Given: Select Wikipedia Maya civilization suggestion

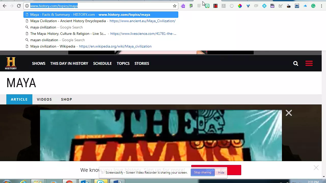Looking at the screenshot, I should 101,46.
